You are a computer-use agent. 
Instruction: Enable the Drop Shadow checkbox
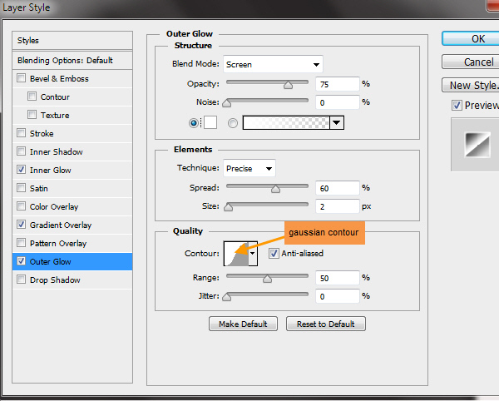click(x=22, y=280)
